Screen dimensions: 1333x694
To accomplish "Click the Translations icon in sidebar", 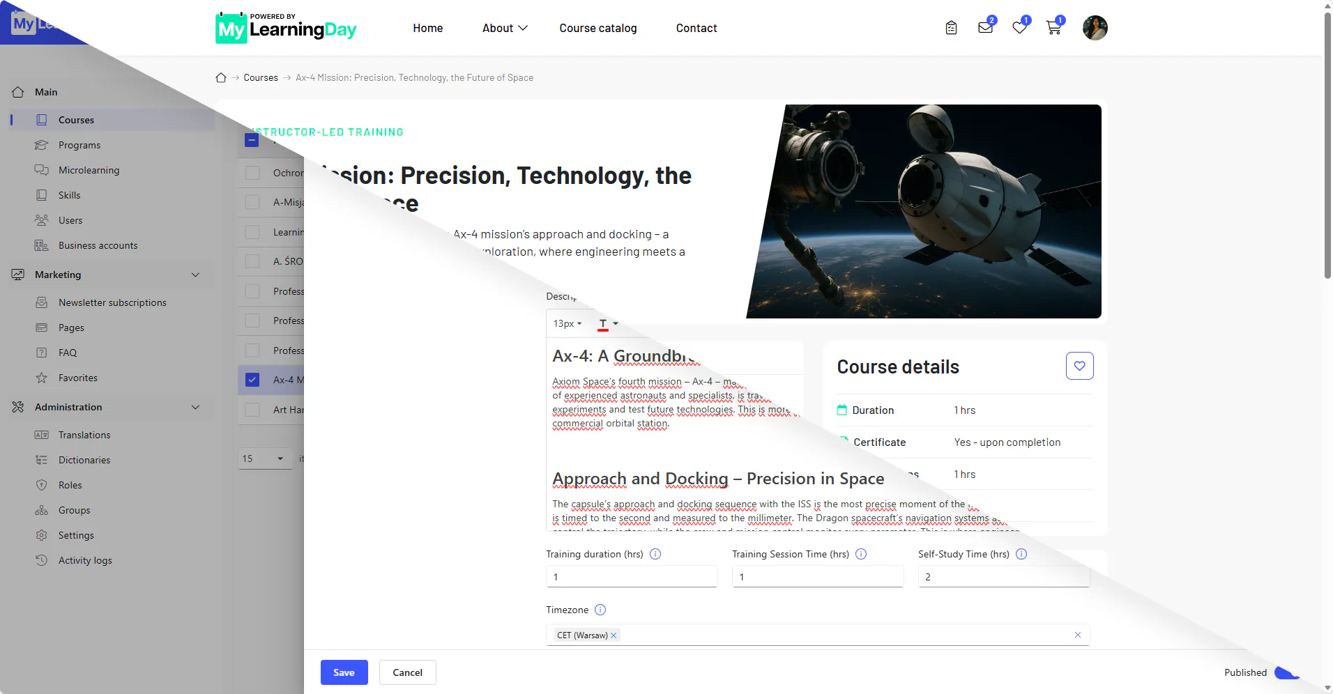I will [42, 435].
